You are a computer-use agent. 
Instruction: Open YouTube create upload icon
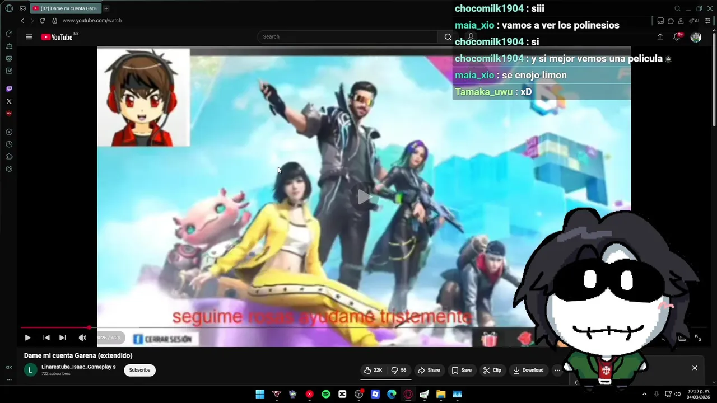click(x=660, y=37)
